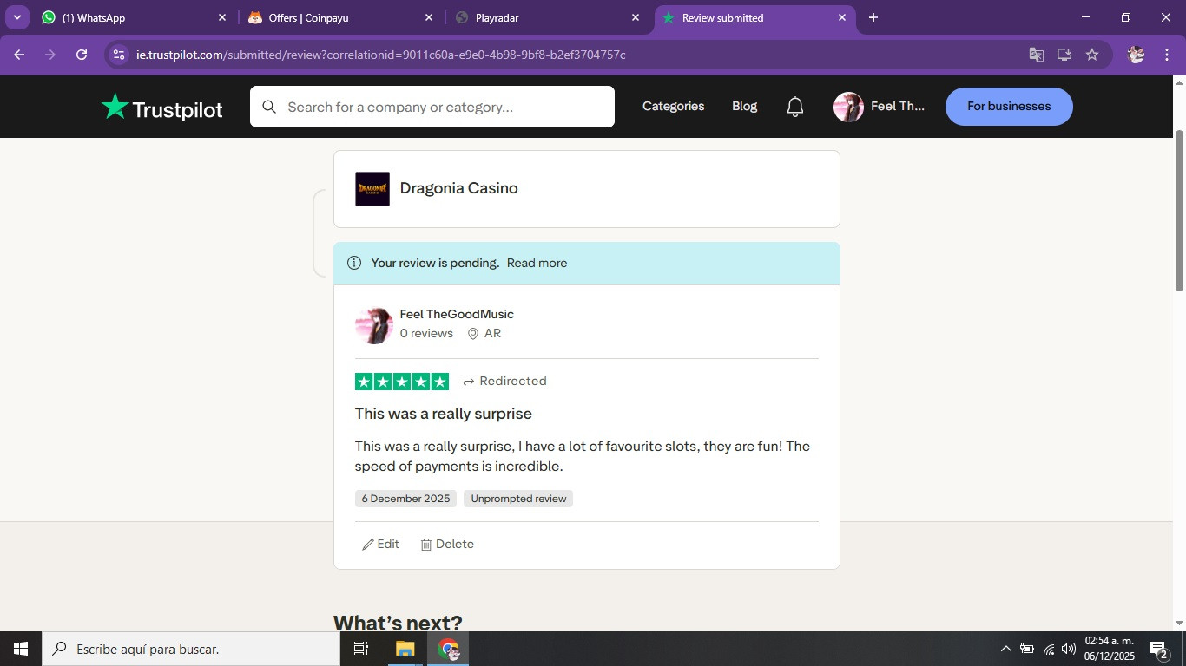Select the Review submitted tab
This screenshot has height=666, width=1186.
pos(754,17)
